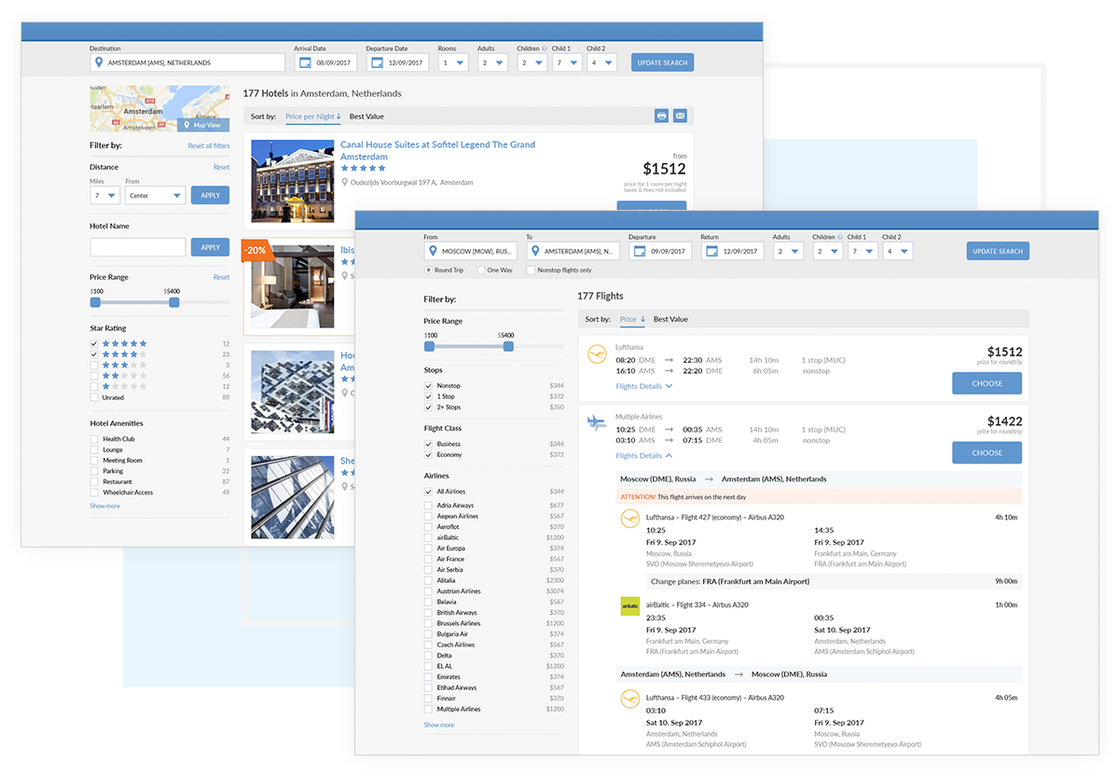Viewport: 1119px width, 777px height.
Task: Select One Way option
Action: pyautogui.click(x=480, y=271)
